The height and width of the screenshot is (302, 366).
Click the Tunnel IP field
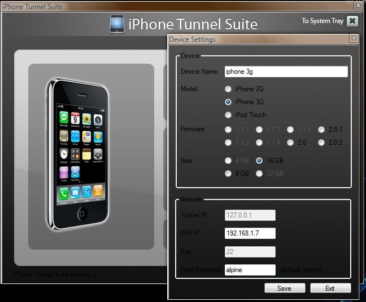250,215
